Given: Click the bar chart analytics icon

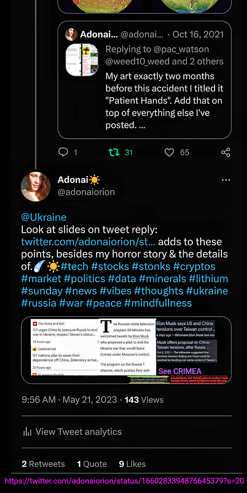Looking at the screenshot, I should [27, 432].
